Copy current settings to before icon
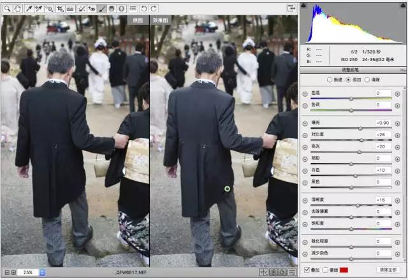 point(282,272)
